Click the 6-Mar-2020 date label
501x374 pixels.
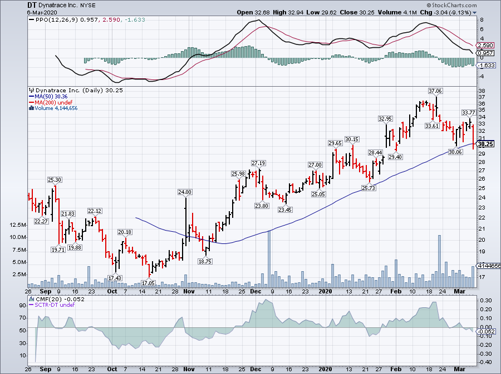pyautogui.click(x=42, y=13)
